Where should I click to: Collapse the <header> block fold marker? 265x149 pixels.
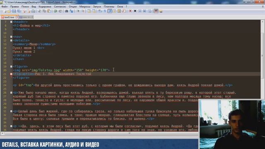coord(11,22)
